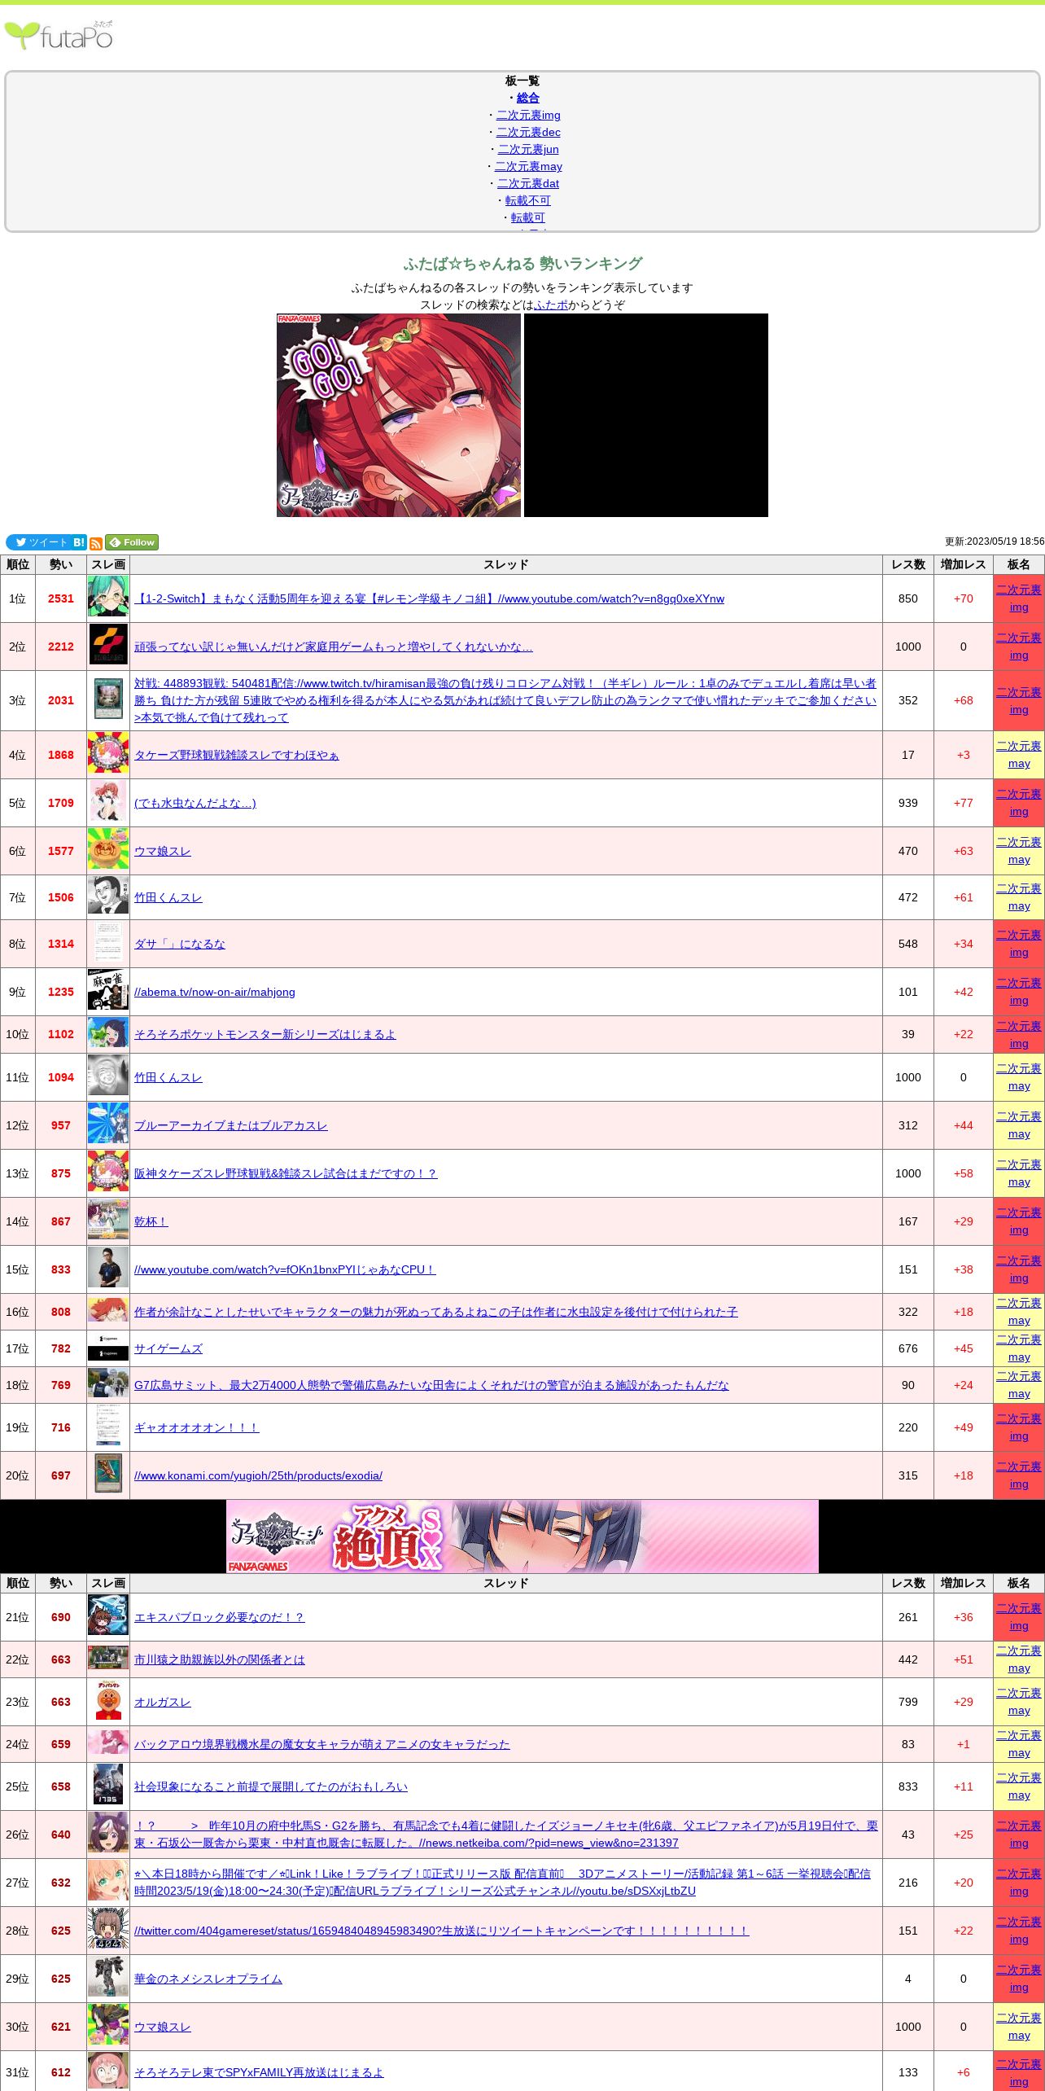The width and height of the screenshot is (1045, 2091).
Task: Open the 市川猿之助 thread link
Action: 220,1659
